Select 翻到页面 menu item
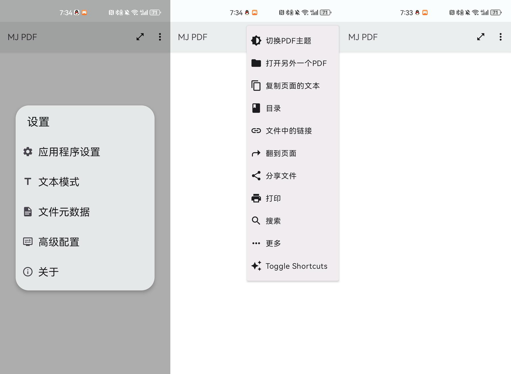Image resolution: width=511 pixels, height=374 pixels. click(293, 153)
